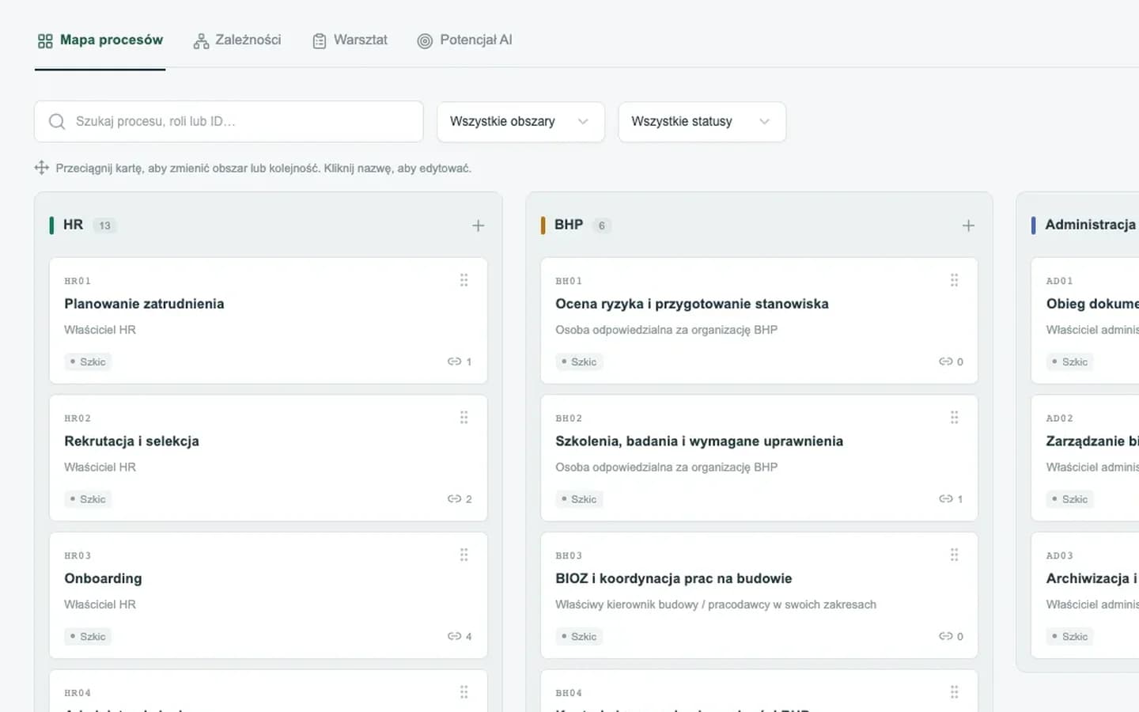Click Szkic status on Planowanie zatrudnienia card

click(88, 362)
